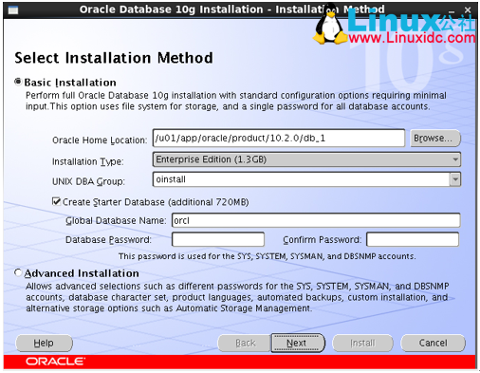Click the Global Database Name field
Image resolution: width=480 pixels, height=373 pixels.
316,220
